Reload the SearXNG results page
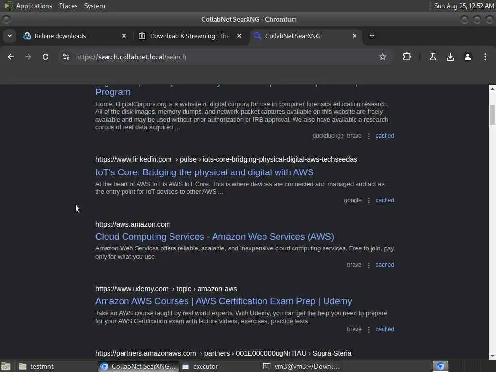The height and width of the screenshot is (372, 496). coord(46,57)
